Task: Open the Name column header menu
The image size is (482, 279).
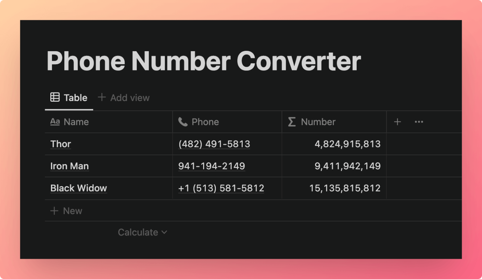Action: coord(108,122)
